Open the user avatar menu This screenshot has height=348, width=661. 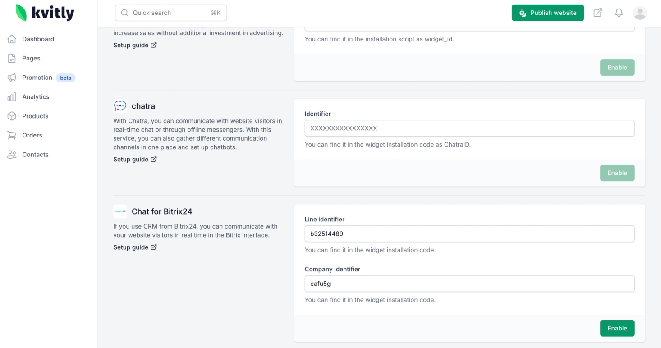tap(640, 13)
